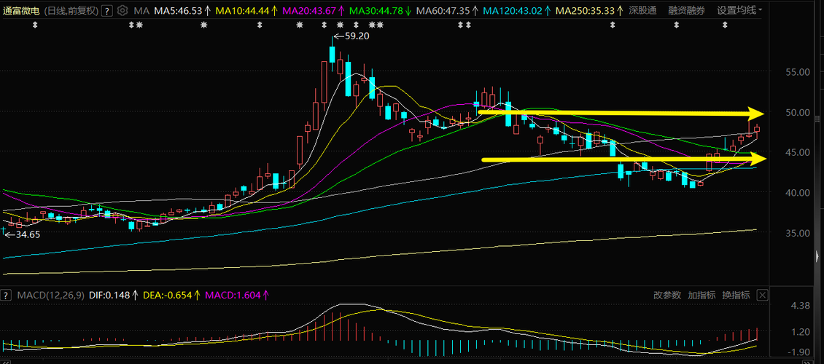Image resolution: width=824 pixels, height=364 pixels.
Task: Click 加指标 to add an indicator
Action: coord(701,295)
